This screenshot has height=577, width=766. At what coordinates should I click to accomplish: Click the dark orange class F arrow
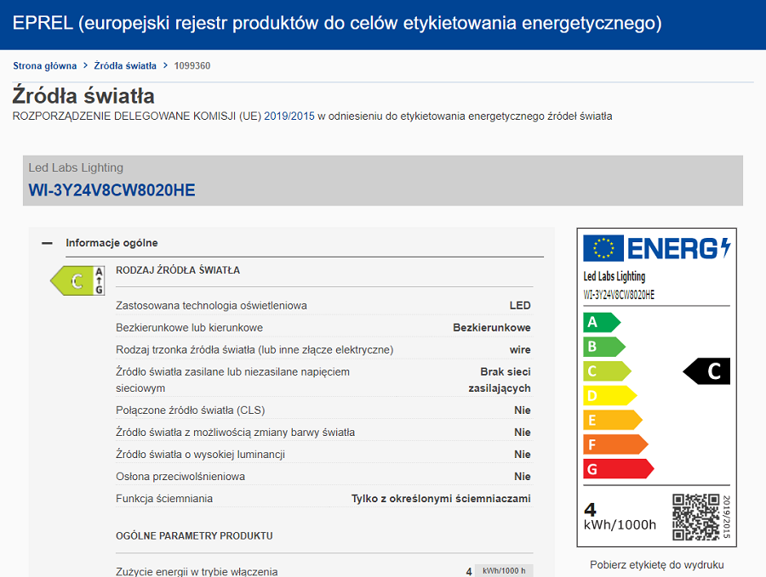coord(615,444)
